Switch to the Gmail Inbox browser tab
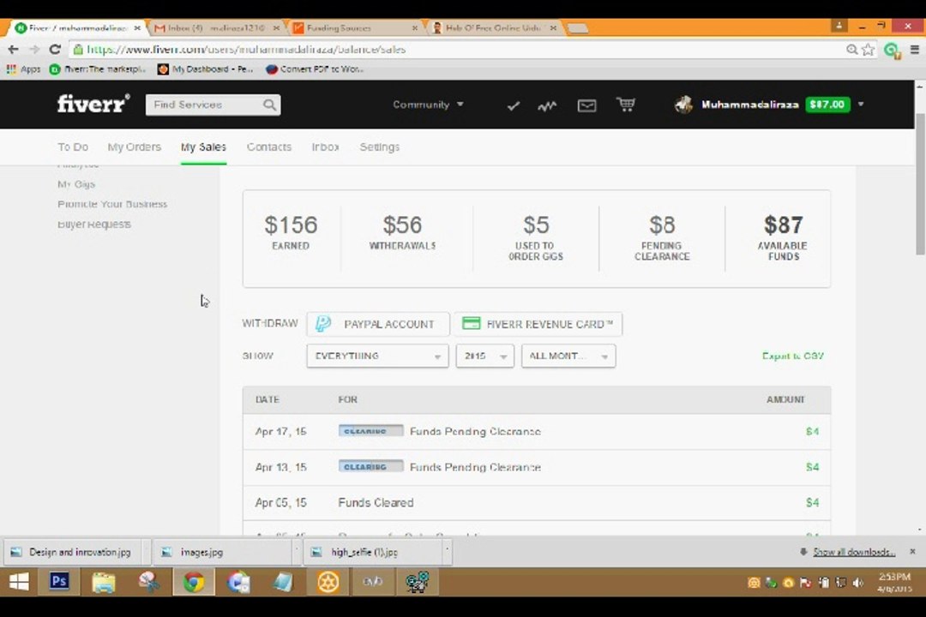 click(216, 27)
